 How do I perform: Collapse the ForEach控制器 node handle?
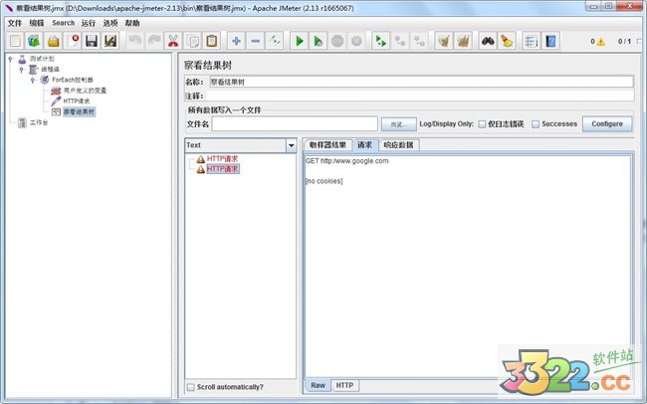(32, 80)
